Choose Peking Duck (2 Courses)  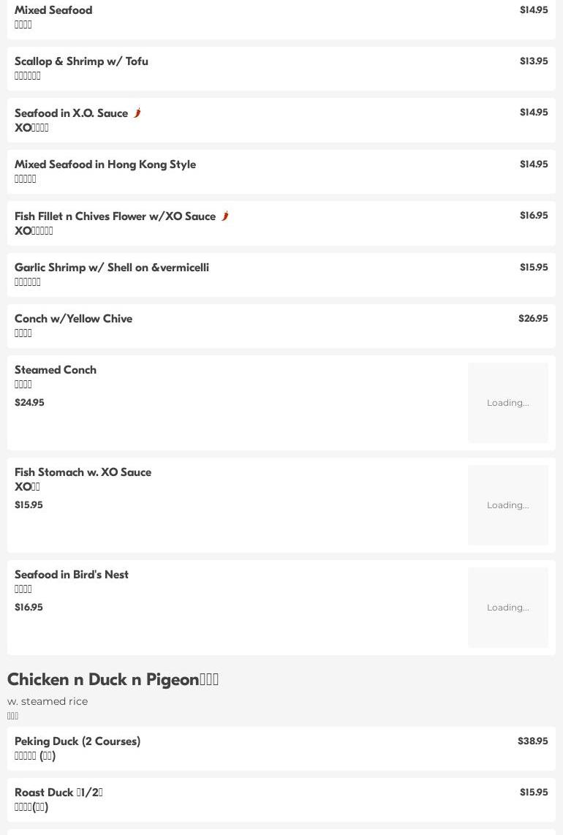point(78,741)
